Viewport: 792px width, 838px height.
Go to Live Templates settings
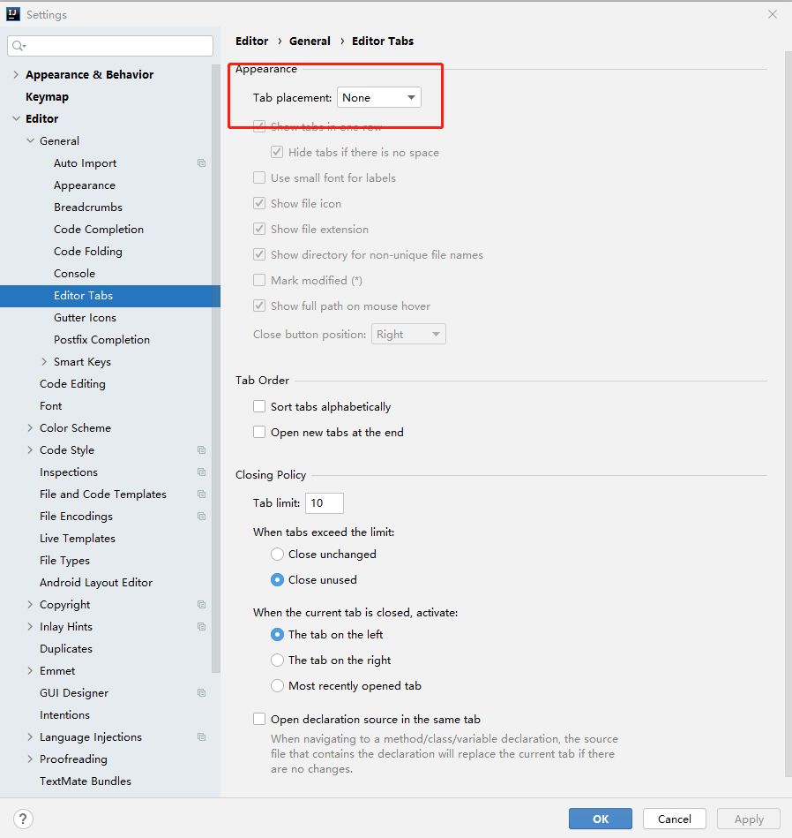coord(78,539)
